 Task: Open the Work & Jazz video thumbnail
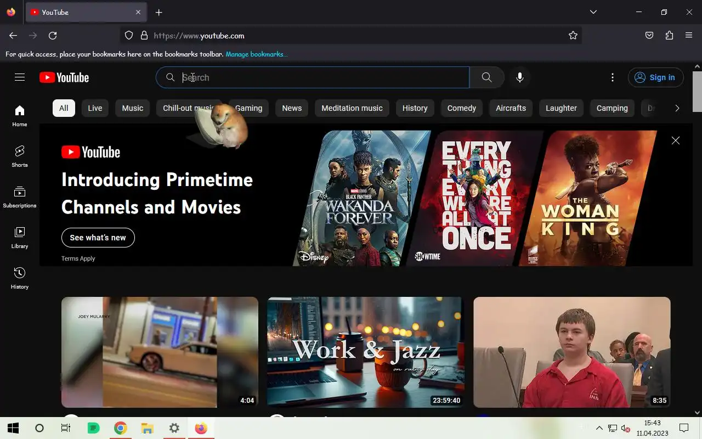(x=365, y=352)
